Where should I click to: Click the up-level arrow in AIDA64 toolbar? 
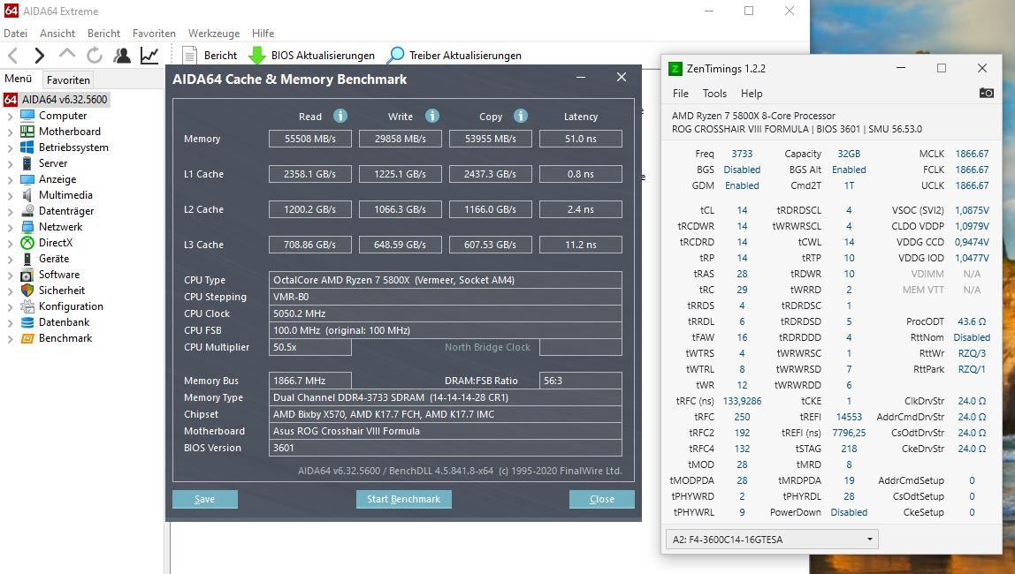click(x=66, y=54)
